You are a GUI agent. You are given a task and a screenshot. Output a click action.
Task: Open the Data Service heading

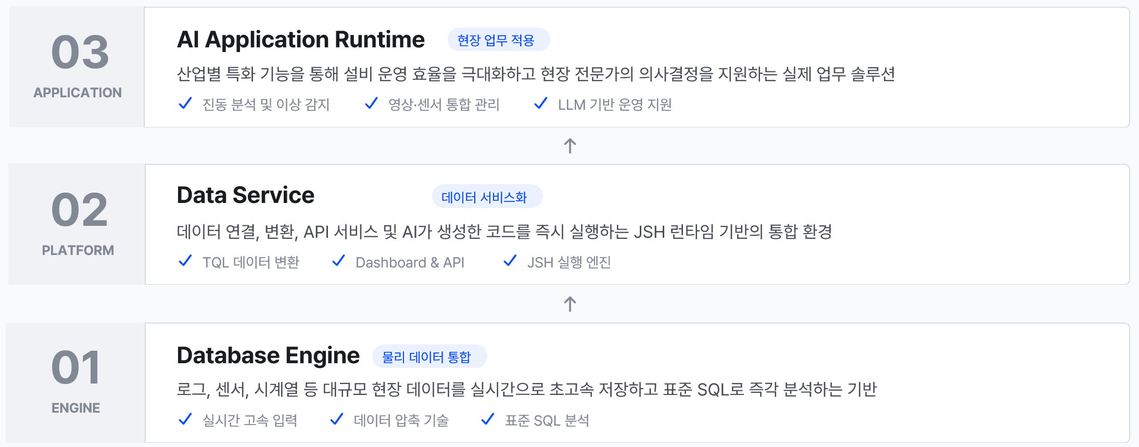pos(246,195)
